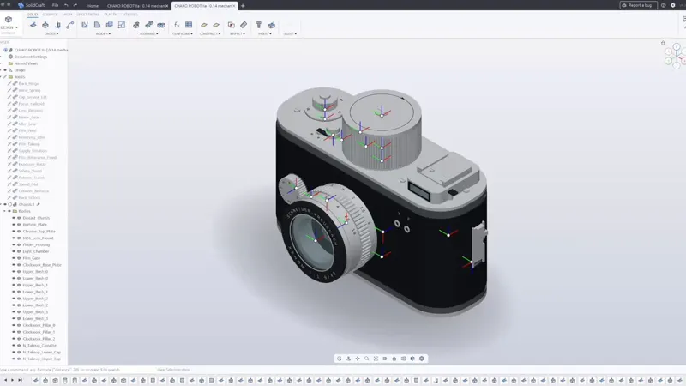This screenshot has width=686, height=386.
Task: Hide the Finder_Housing body
Action: tap(14, 244)
